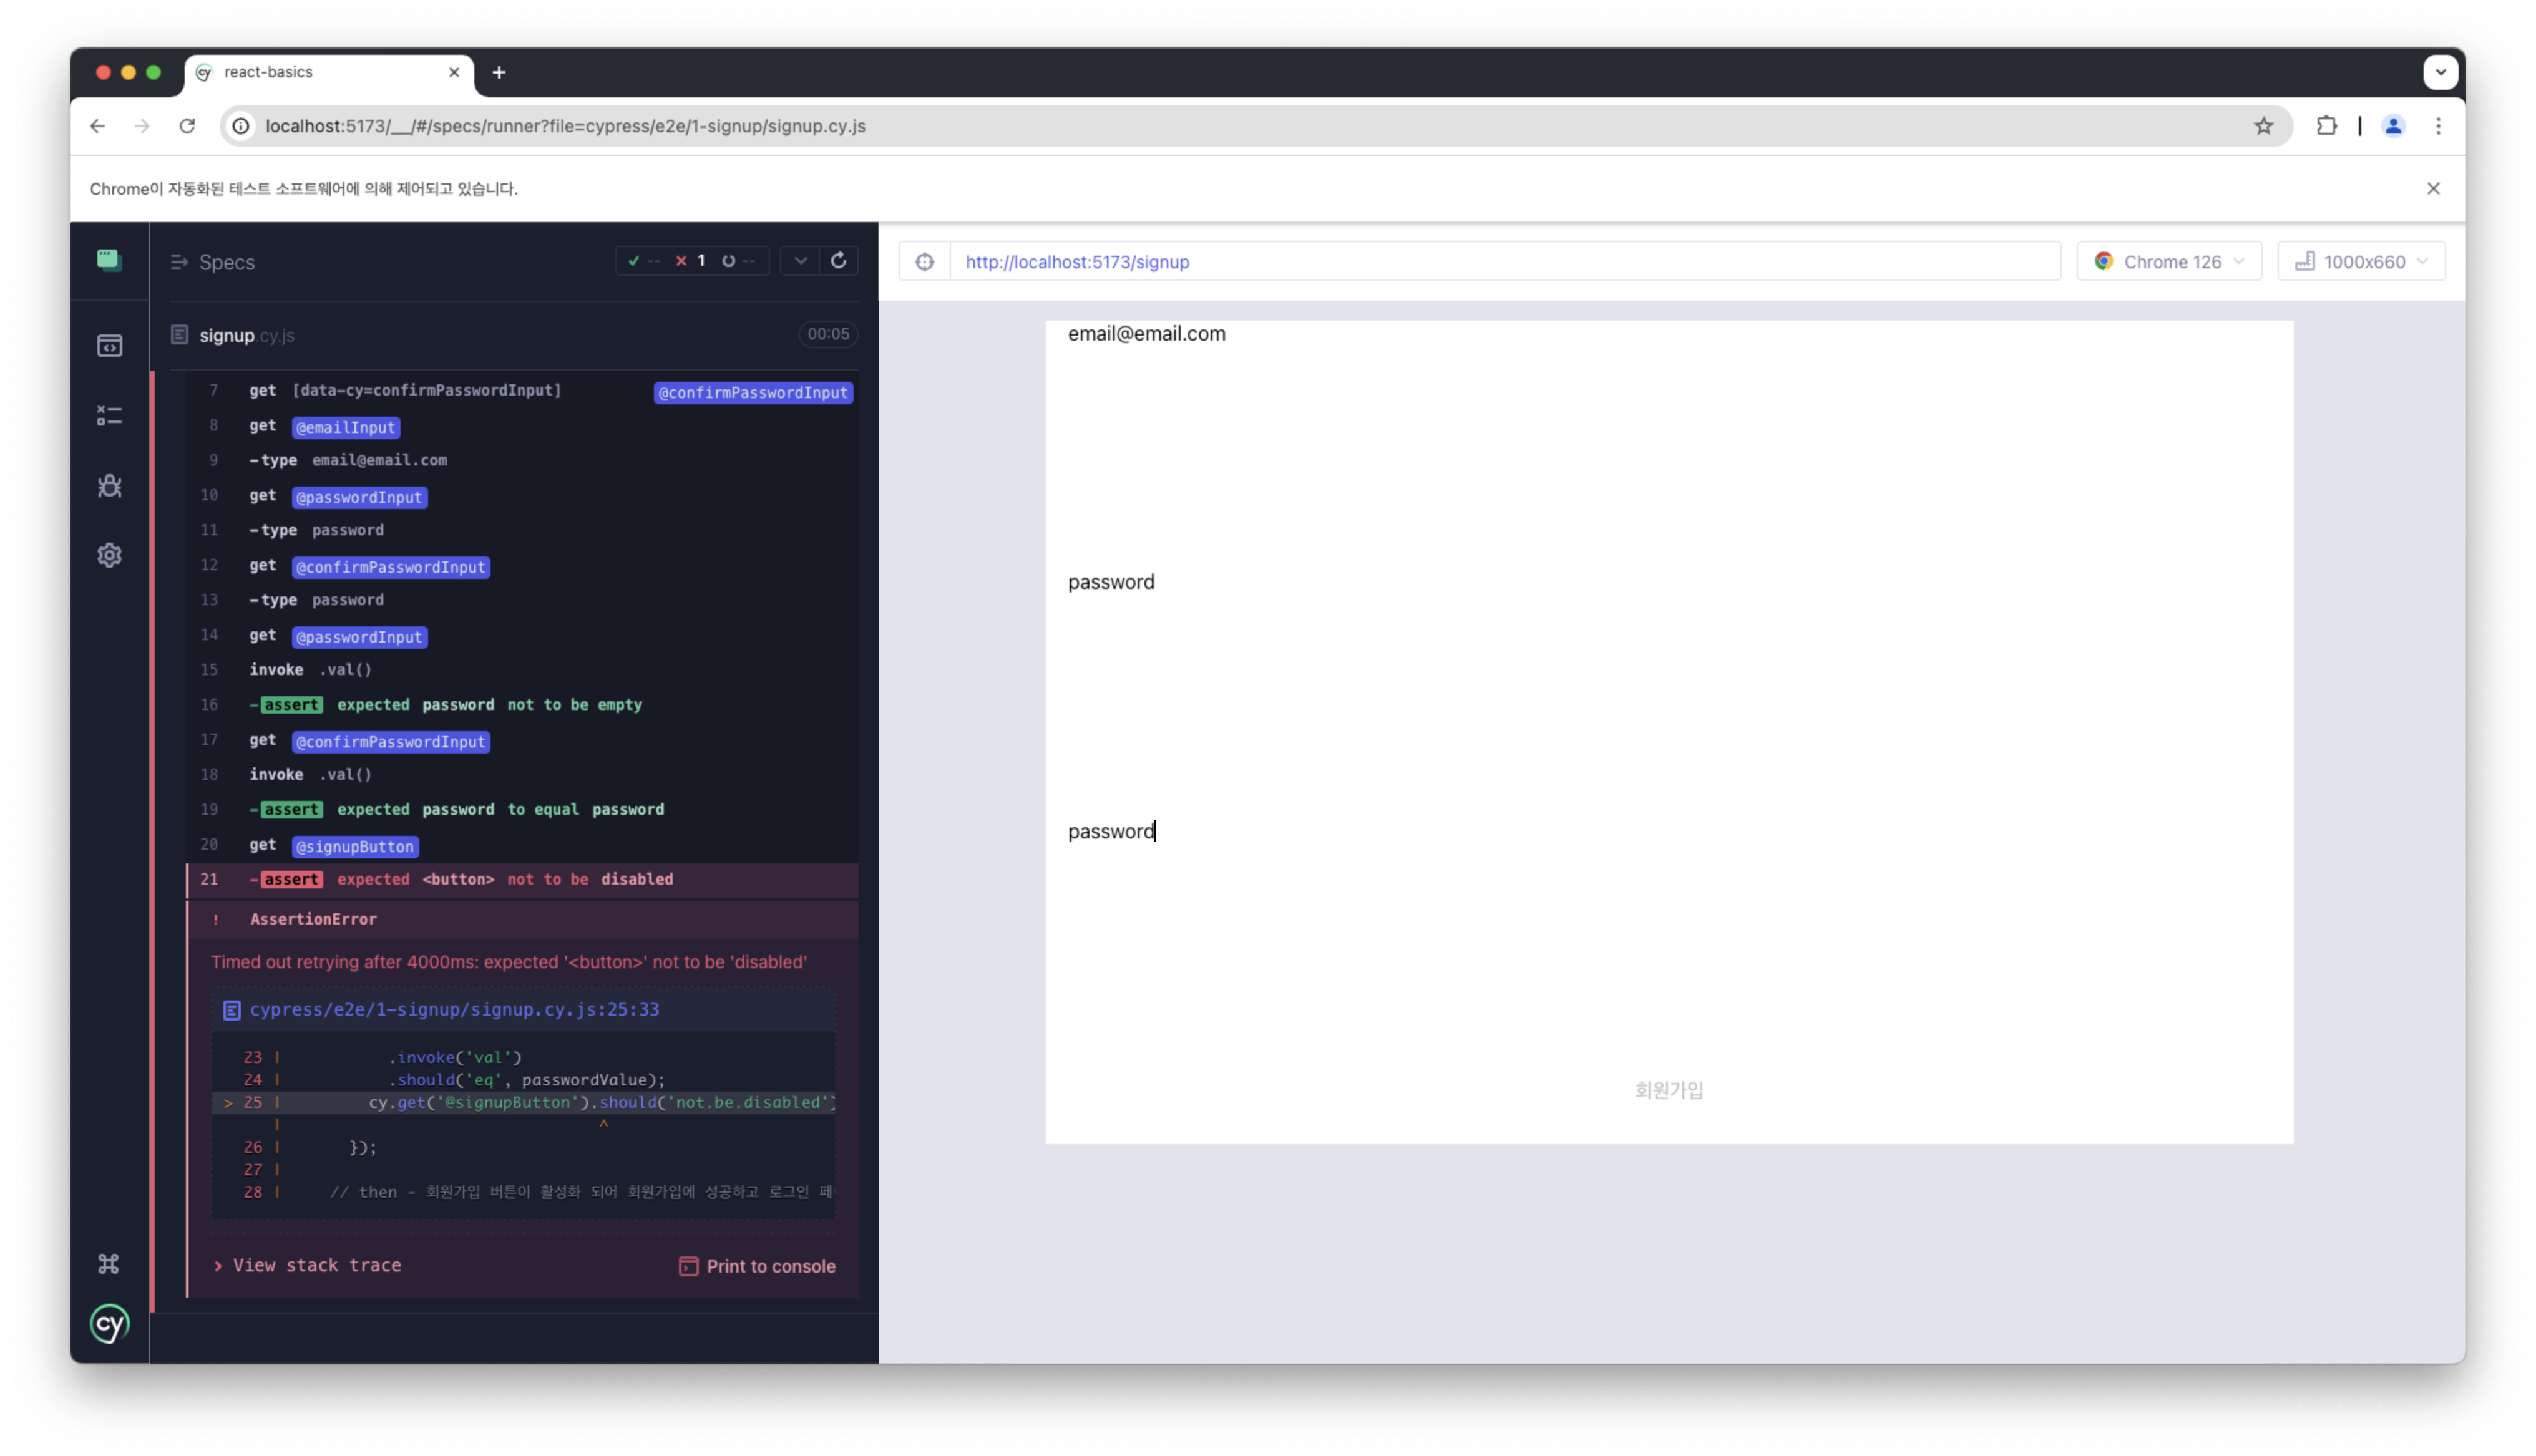Open signup.cy.js:25:33 file link
This screenshot has height=1456, width=2536.
453,1009
